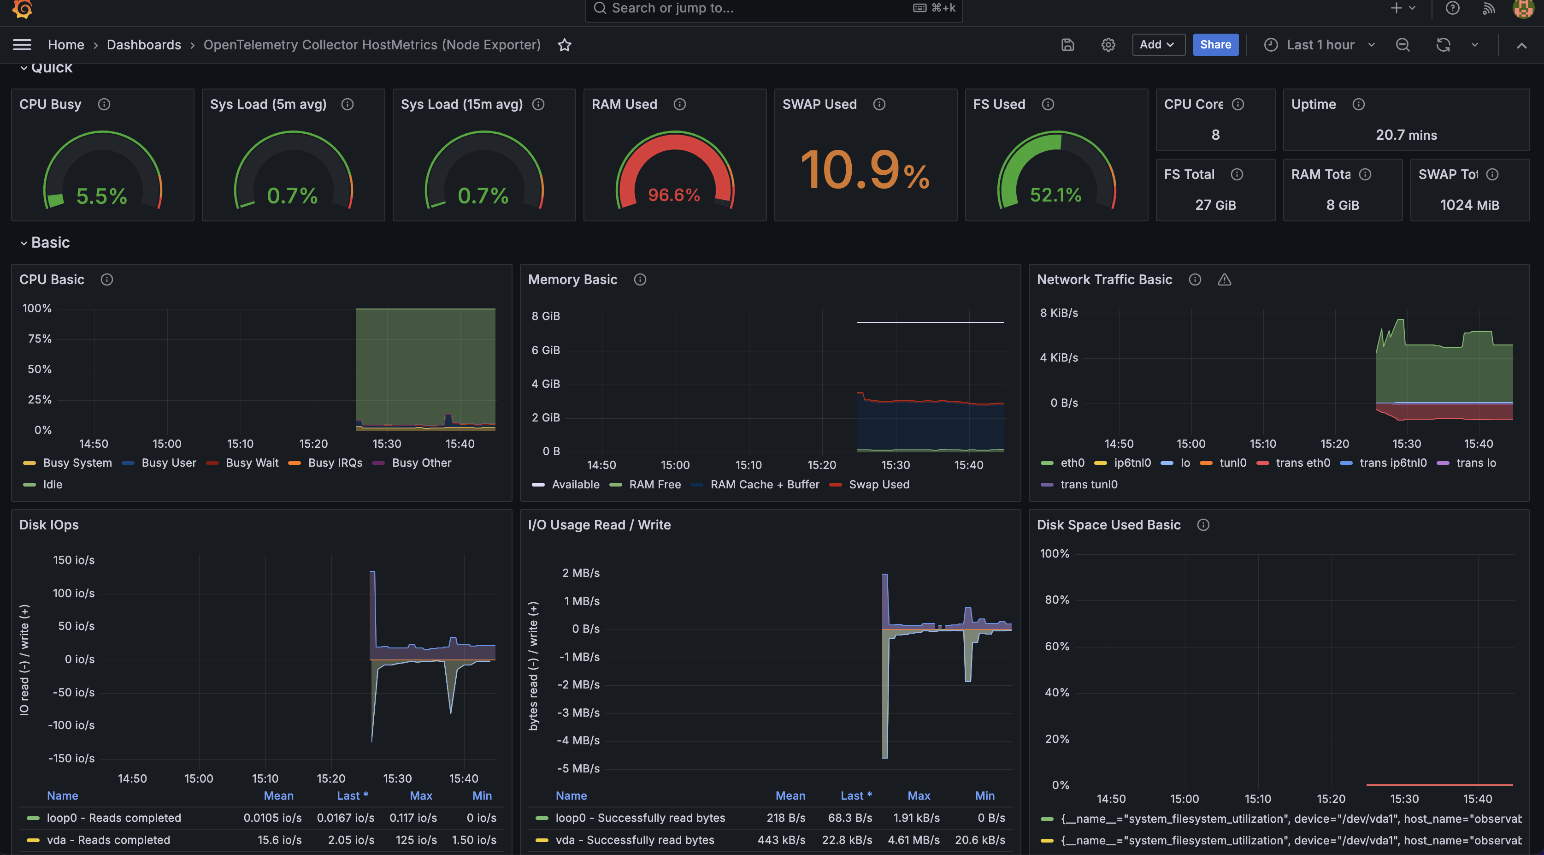Open the main sidebar hamburger menu
Viewport: 1544px width, 855px height.
[x=22, y=45]
